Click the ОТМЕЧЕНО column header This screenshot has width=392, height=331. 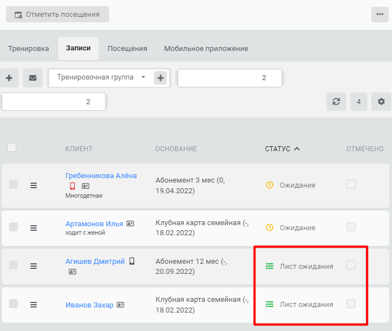pyautogui.click(x=365, y=149)
